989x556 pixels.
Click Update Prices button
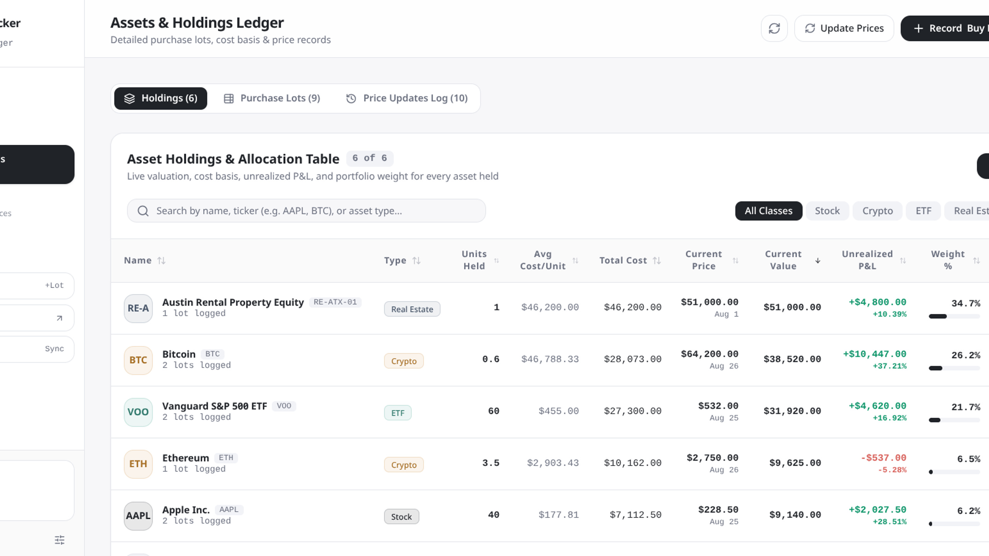pos(844,28)
